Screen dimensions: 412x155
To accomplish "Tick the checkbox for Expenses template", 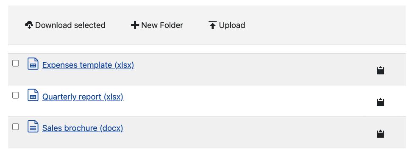I will 16,64.
